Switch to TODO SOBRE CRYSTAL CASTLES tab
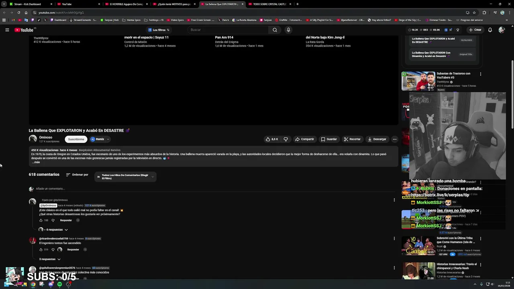This screenshot has height=289, width=514. click(x=269, y=4)
